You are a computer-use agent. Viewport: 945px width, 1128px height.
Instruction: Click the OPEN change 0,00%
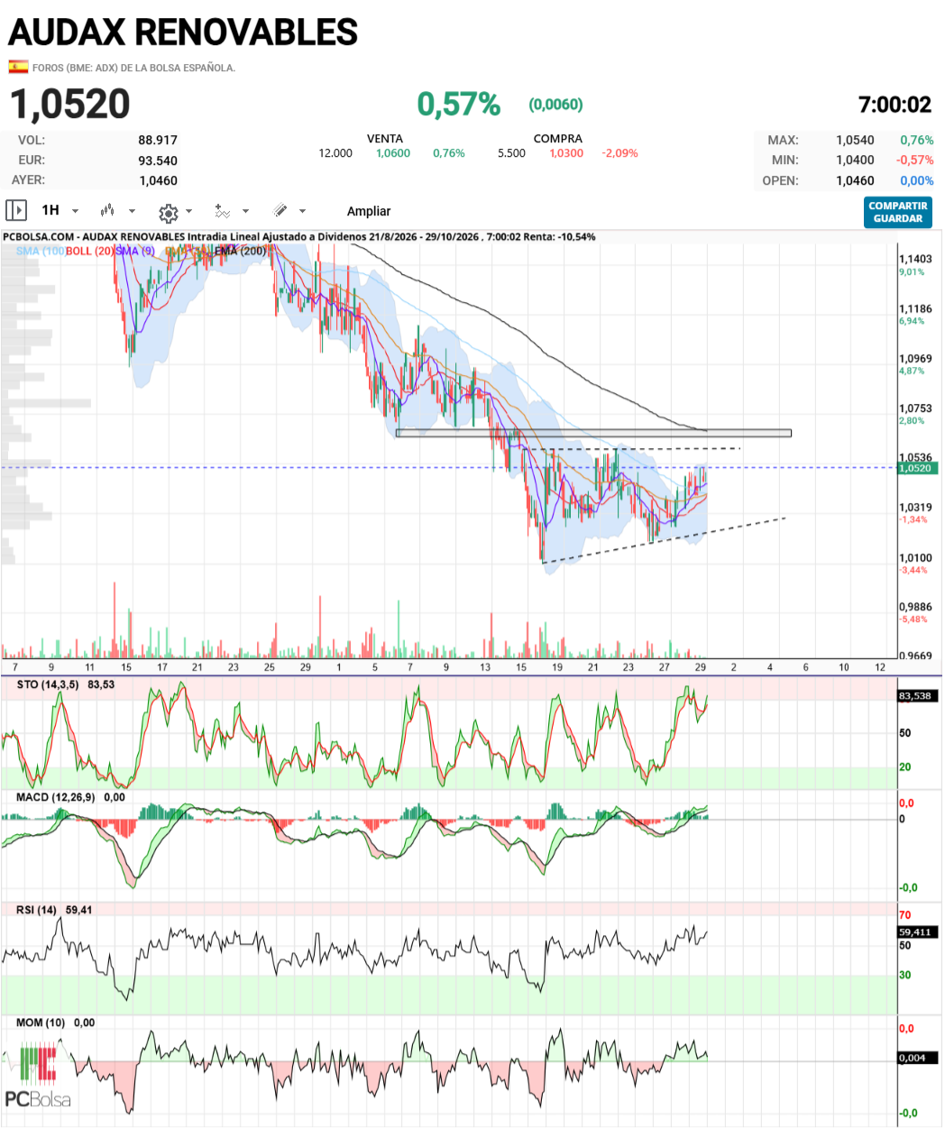tap(917, 180)
